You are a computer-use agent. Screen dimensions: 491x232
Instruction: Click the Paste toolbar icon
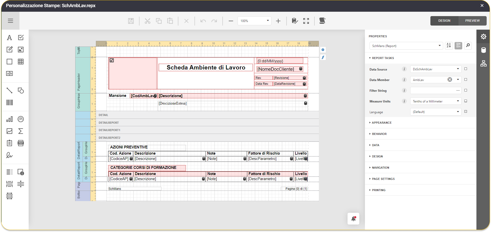click(x=170, y=21)
